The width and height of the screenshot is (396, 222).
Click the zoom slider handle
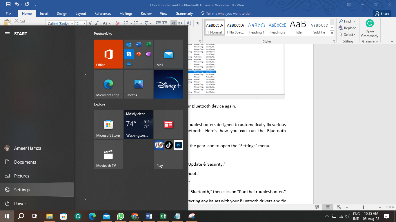pos(363,207)
